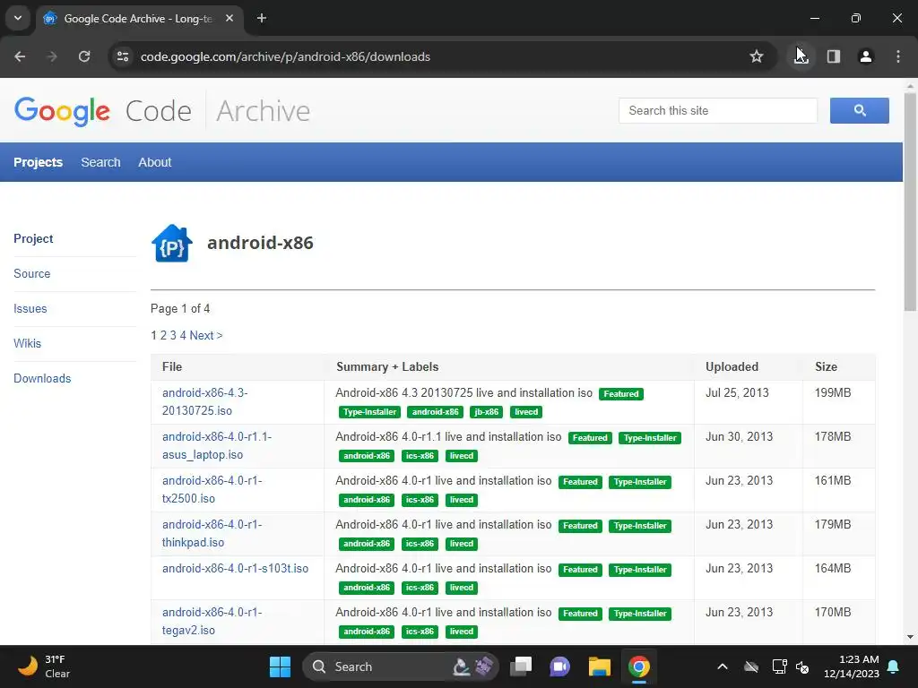Click the taskbar Search box

point(401,666)
